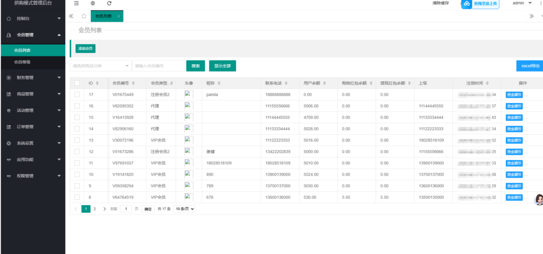The height and width of the screenshot is (254, 543).
Task: Open the 10 条/页 page size dropdown
Action: pyautogui.click(x=185, y=209)
